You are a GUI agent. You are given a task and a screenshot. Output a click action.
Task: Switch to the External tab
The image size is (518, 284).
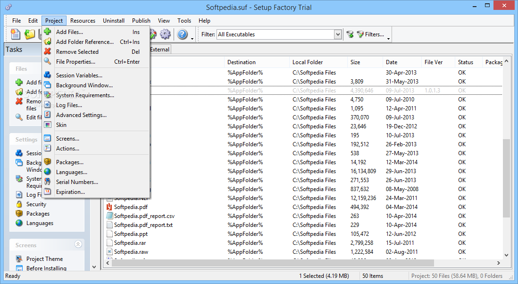pyautogui.click(x=160, y=49)
